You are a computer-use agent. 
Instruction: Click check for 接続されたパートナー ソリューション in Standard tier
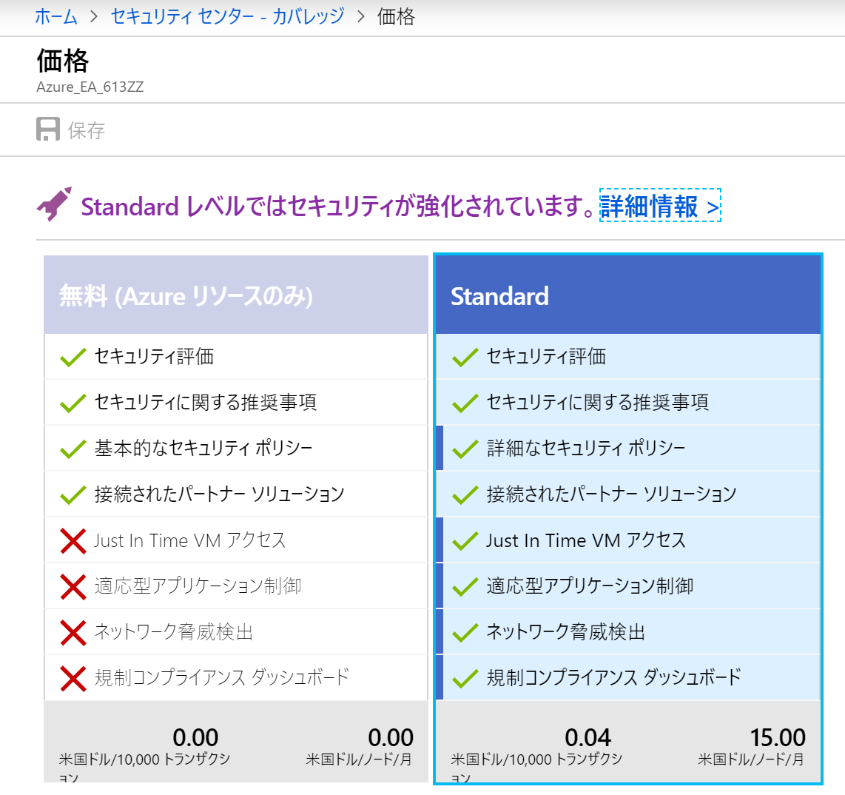coord(465,494)
